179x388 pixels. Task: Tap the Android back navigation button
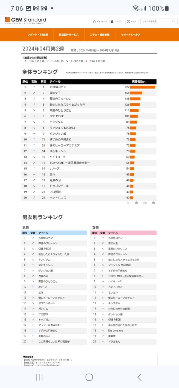coord(139,377)
